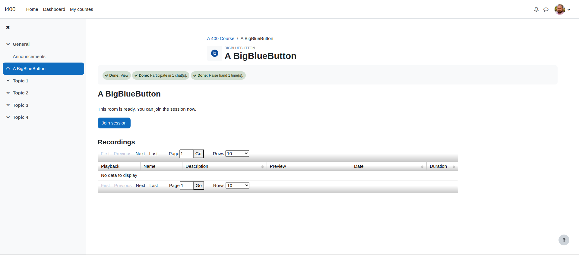Screen dimensions: 579x255
Task: Open the notifications bell
Action: 536,9
